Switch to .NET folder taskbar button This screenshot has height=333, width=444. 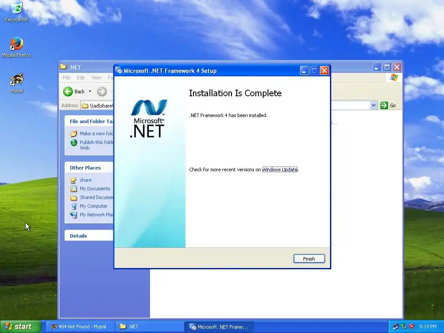coord(150,326)
